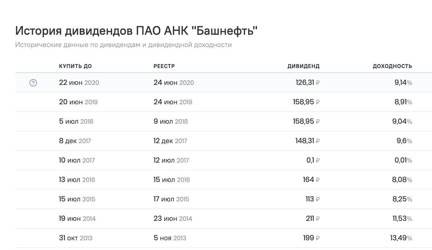Click yield value 9,14% in top row

tap(402, 82)
